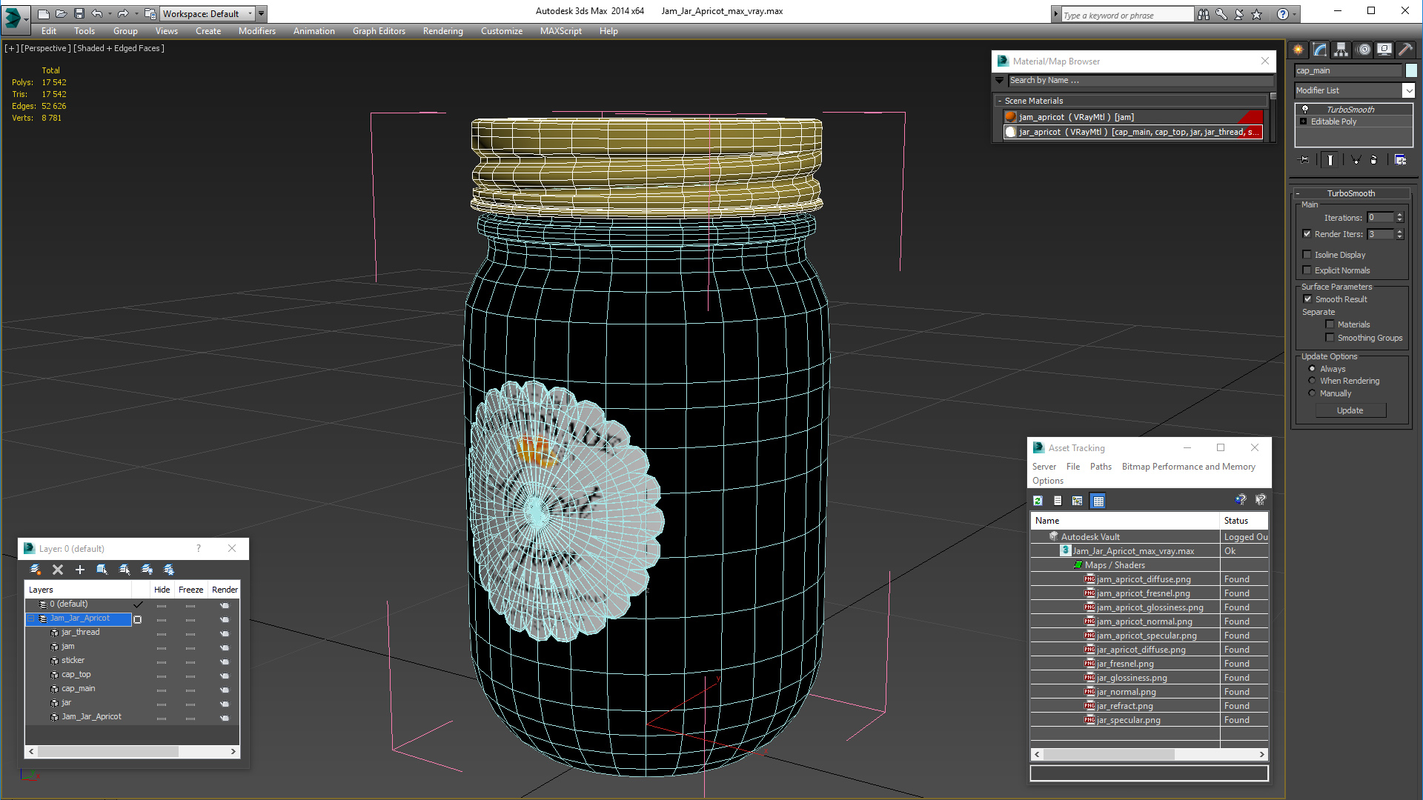
Task: Open the Modifier List dropdown
Action: (x=1408, y=90)
